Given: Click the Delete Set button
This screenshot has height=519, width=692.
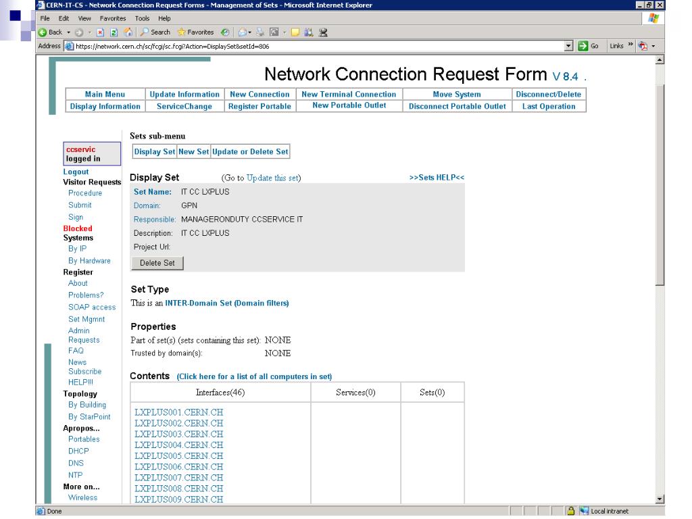Looking at the screenshot, I should (x=157, y=263).
